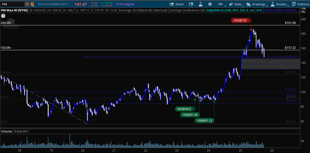Click the Share arrow icon

tap(172, 4)
